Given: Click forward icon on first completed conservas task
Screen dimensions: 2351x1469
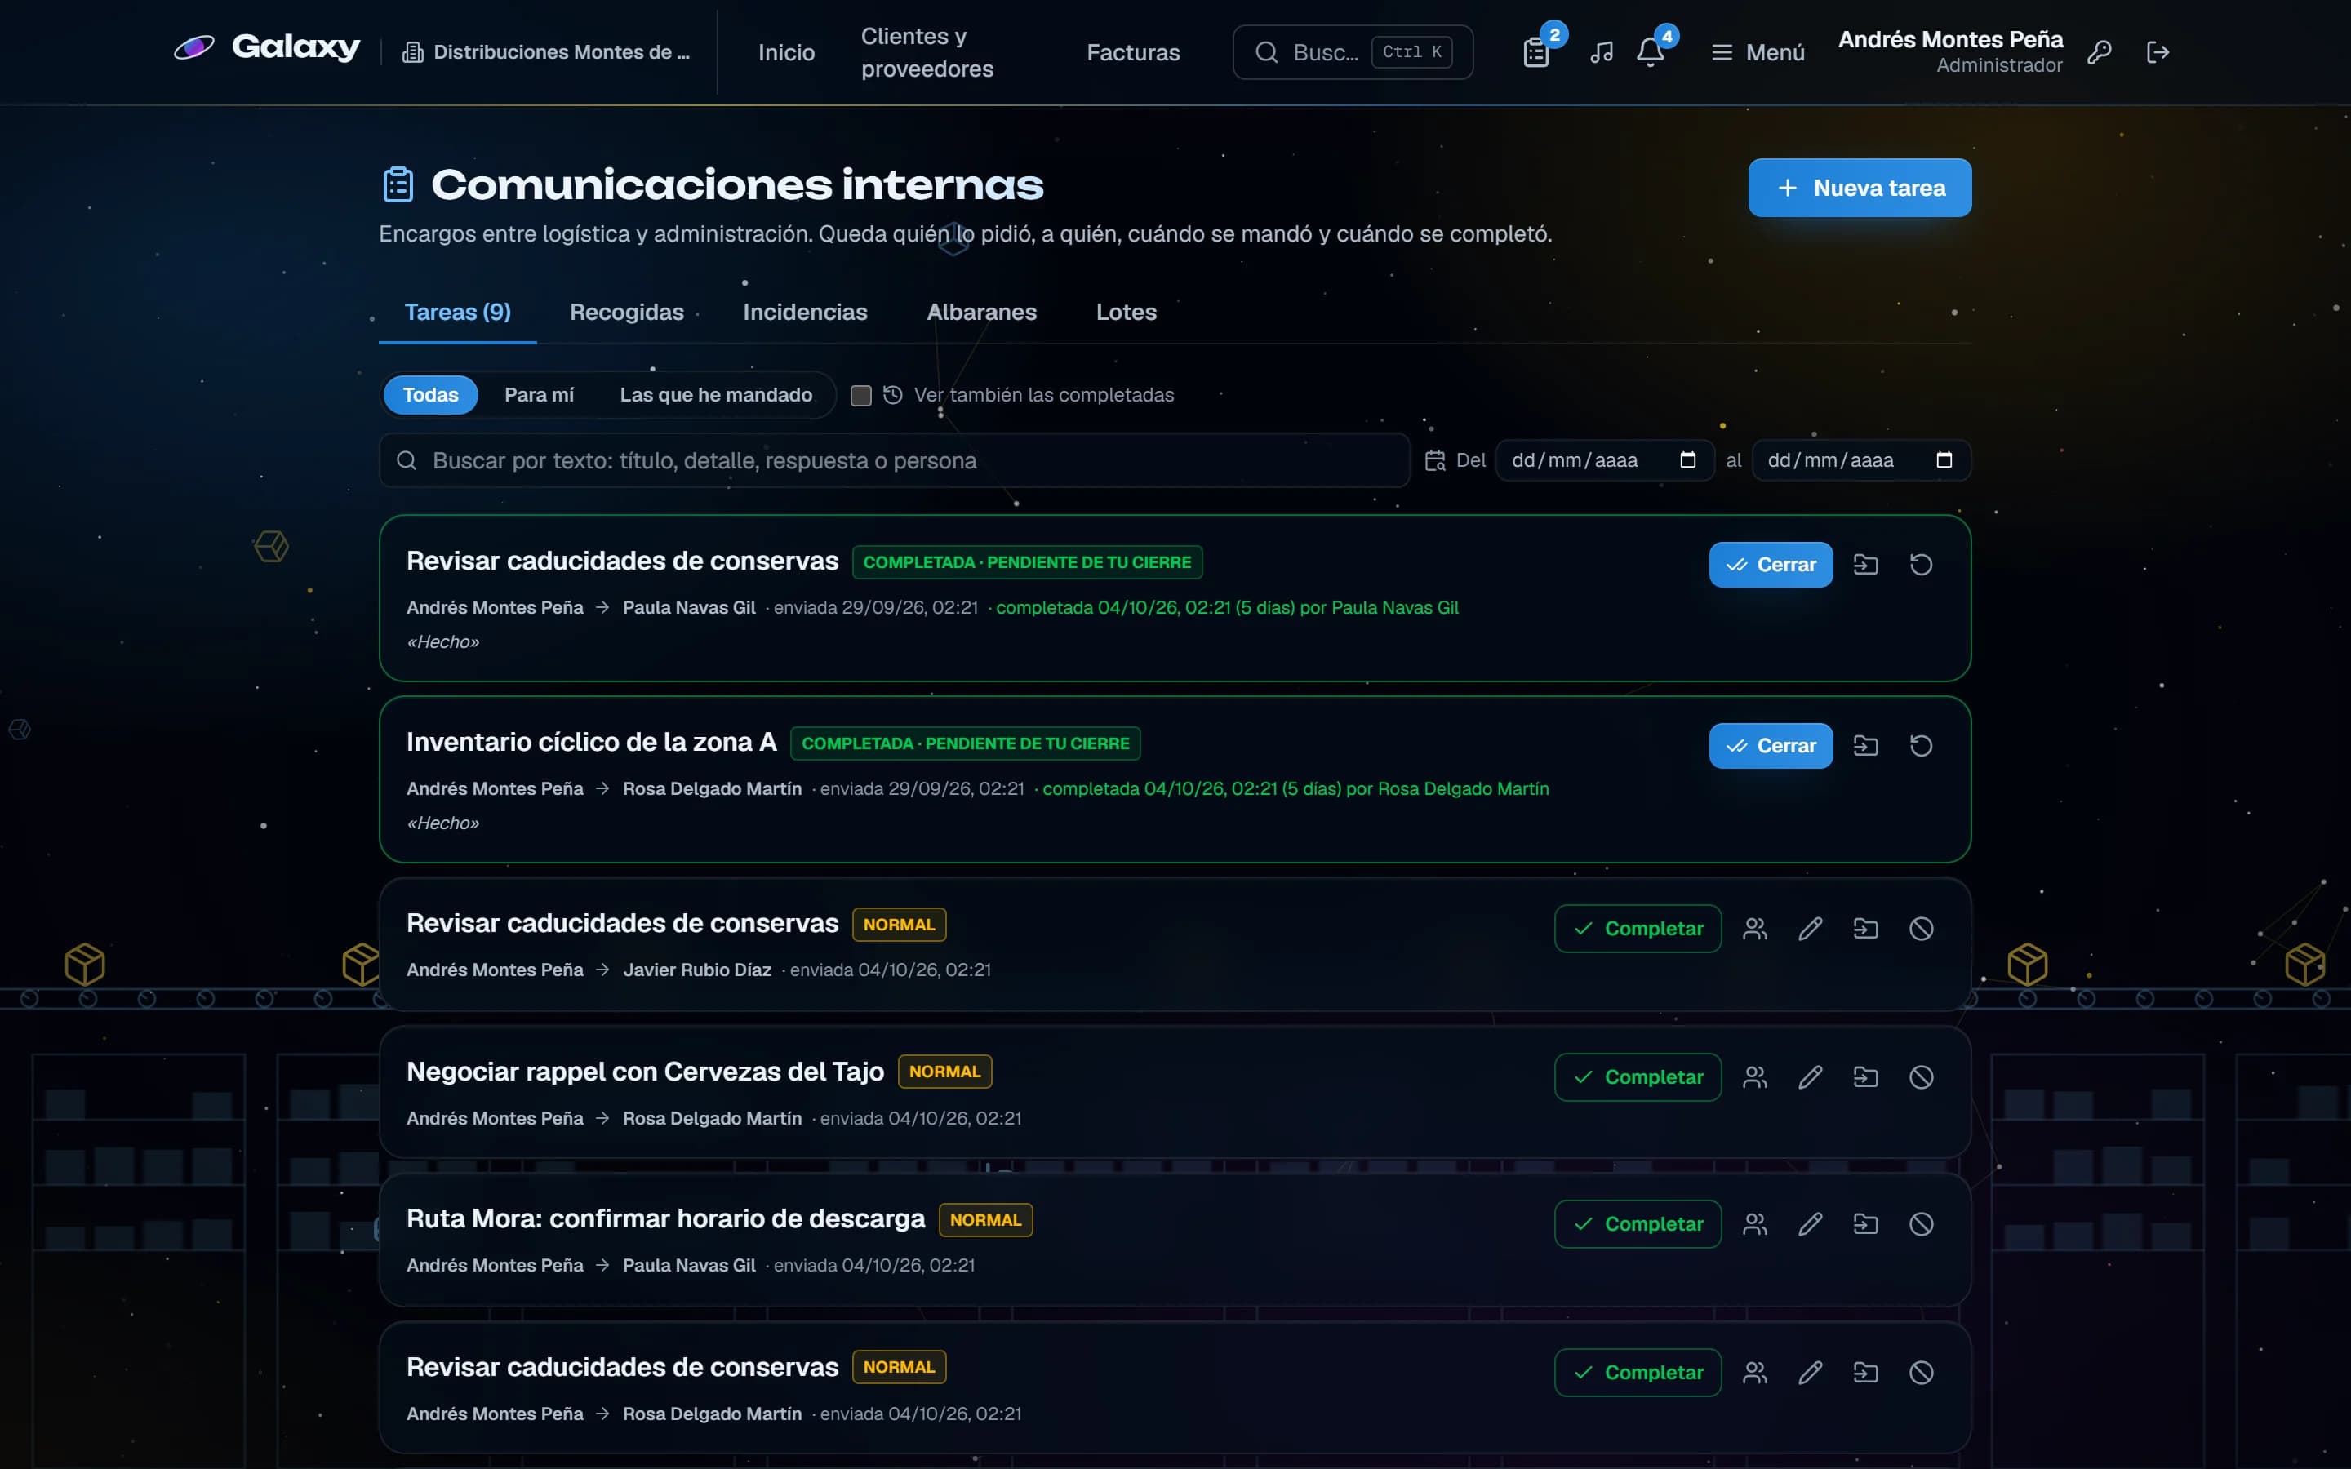Looking at the screenshot, I should [1865, 565].
